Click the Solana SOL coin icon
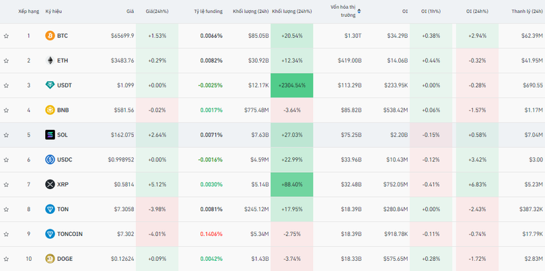Screen dimensions: 545x271 coord(50,134)
